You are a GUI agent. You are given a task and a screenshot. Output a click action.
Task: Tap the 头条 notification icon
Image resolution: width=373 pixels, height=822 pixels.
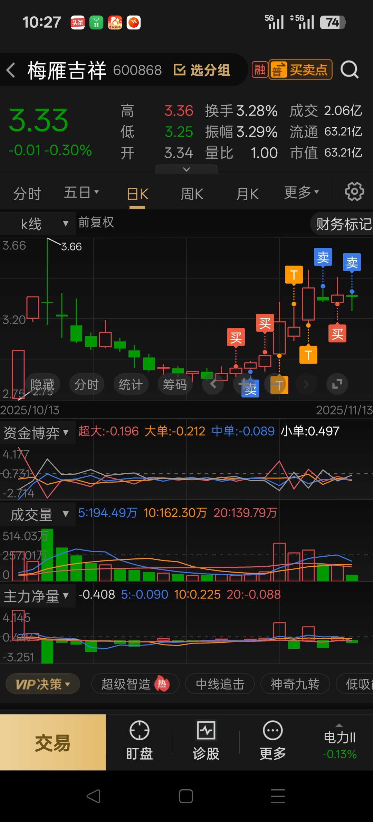pyautogui.click(x=78, y=22)
